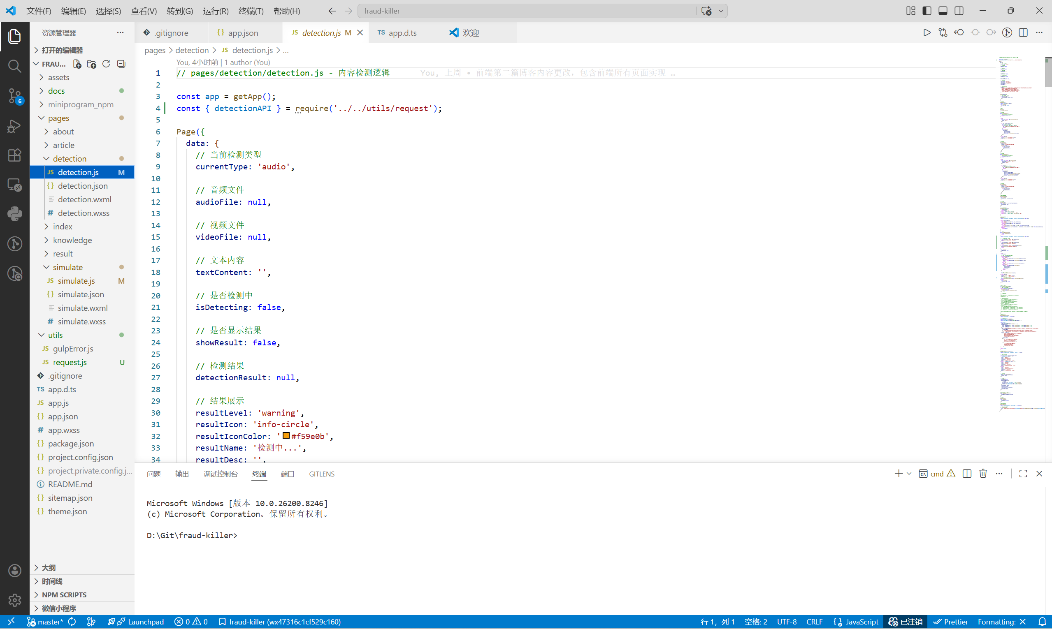1052x629 pixels.
Task: Close the bottom panel
Action: pos(1039,474)
